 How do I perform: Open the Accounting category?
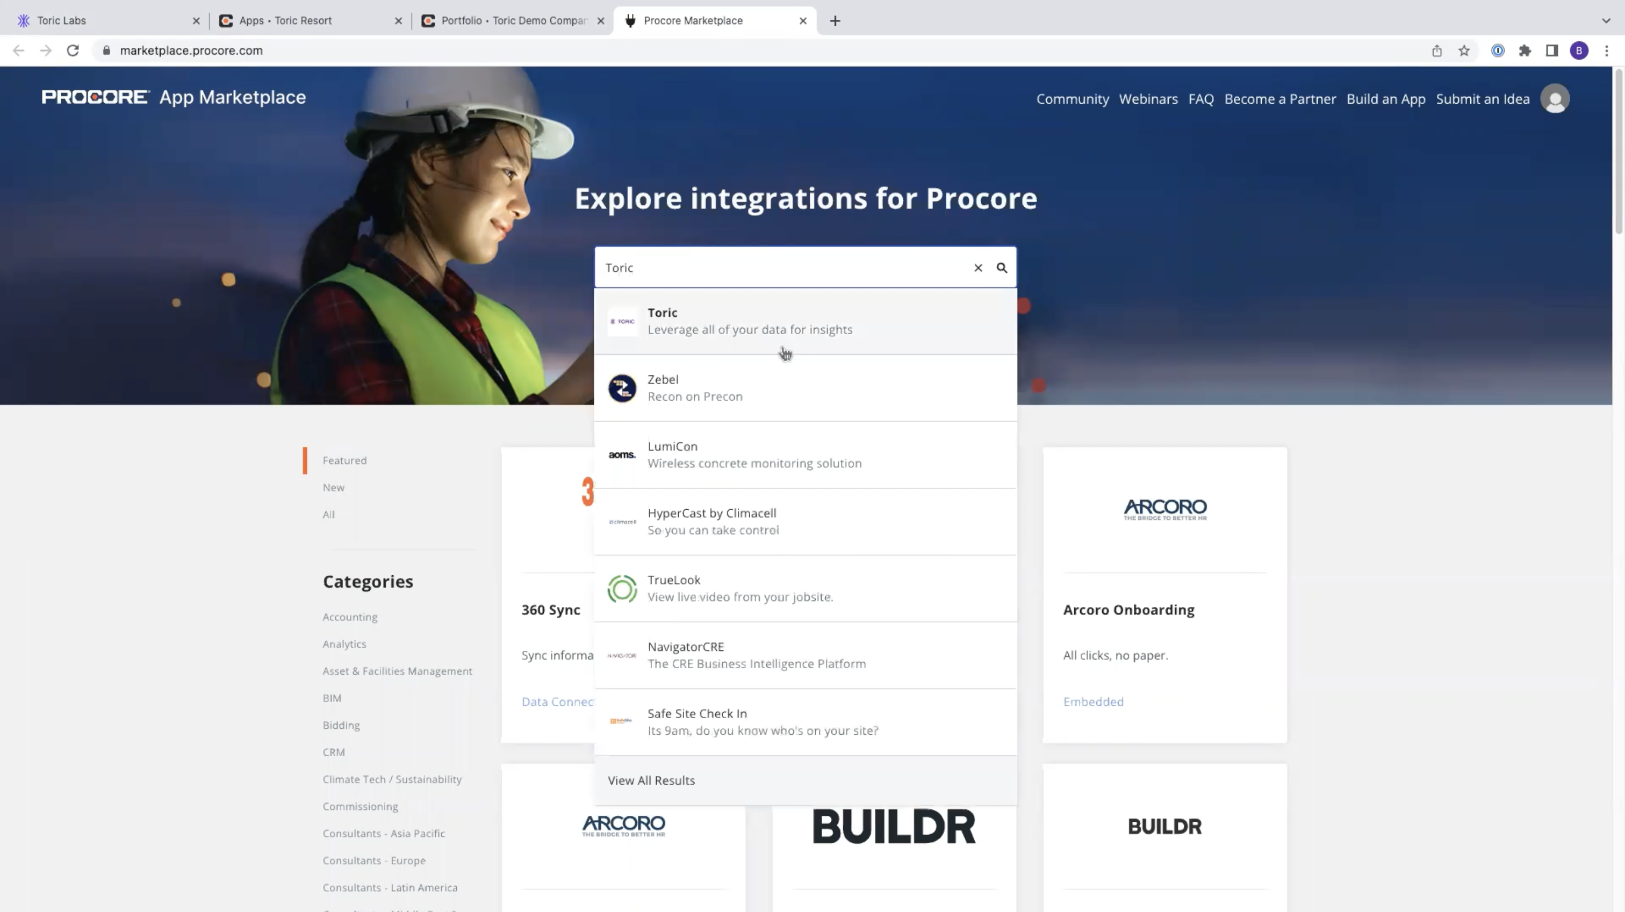350,617
